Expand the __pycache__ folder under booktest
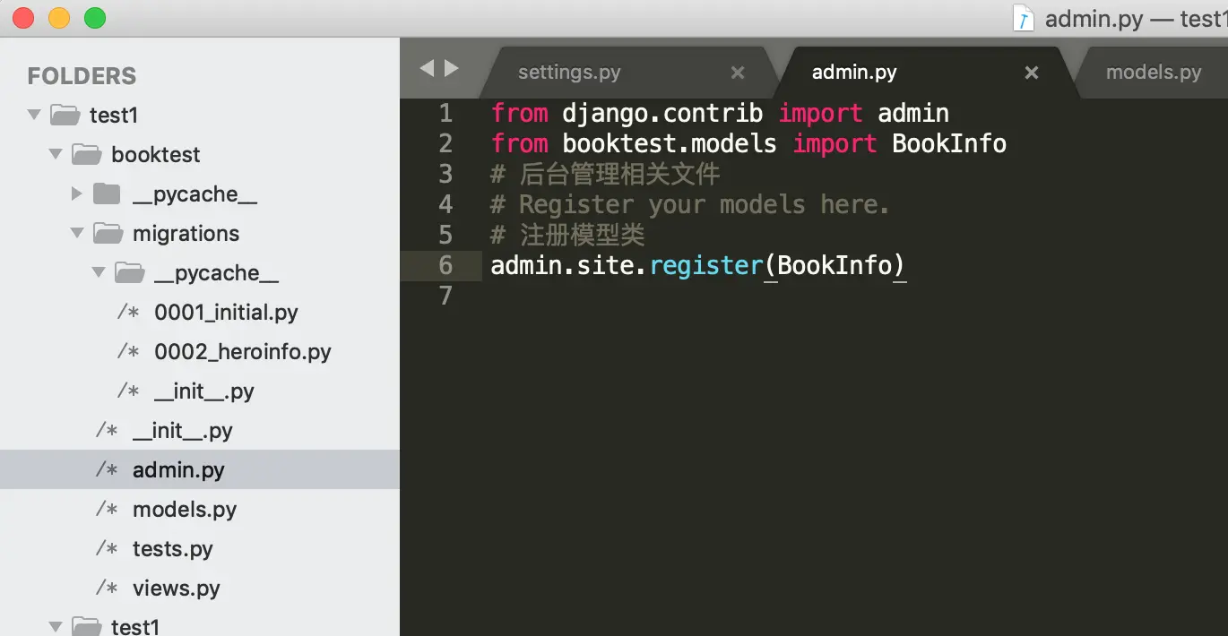 [x=77, y=193]
